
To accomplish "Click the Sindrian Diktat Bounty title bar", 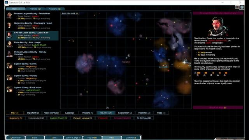I will pos(218,13).
